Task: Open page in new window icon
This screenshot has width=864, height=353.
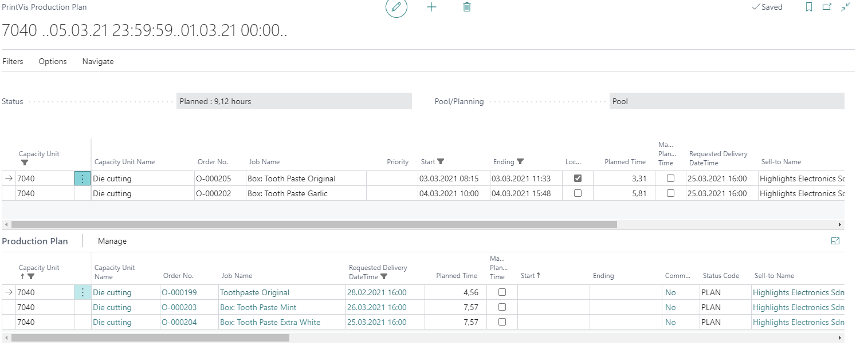Action: point(827,7)
